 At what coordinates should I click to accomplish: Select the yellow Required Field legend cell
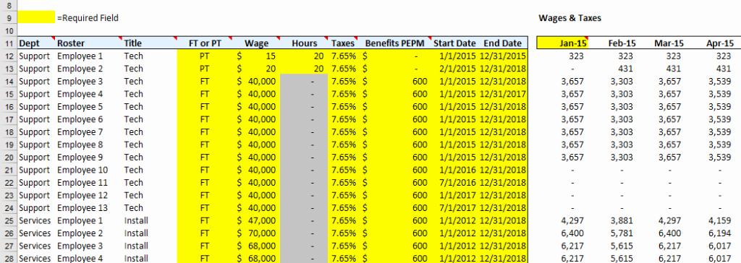pos(36,18)
